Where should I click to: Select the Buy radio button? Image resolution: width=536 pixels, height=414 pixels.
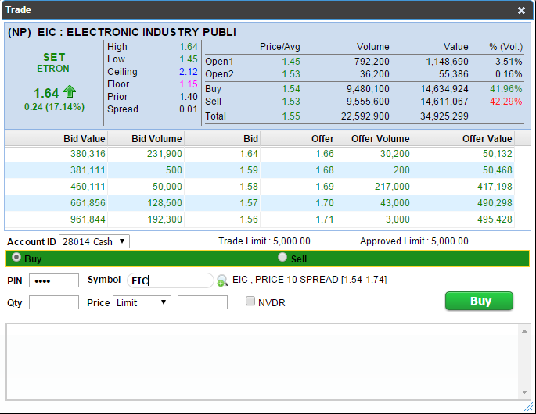coord(15,258)
